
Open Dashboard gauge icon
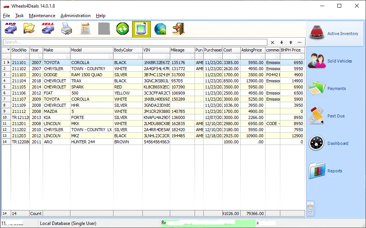(316, 143)
